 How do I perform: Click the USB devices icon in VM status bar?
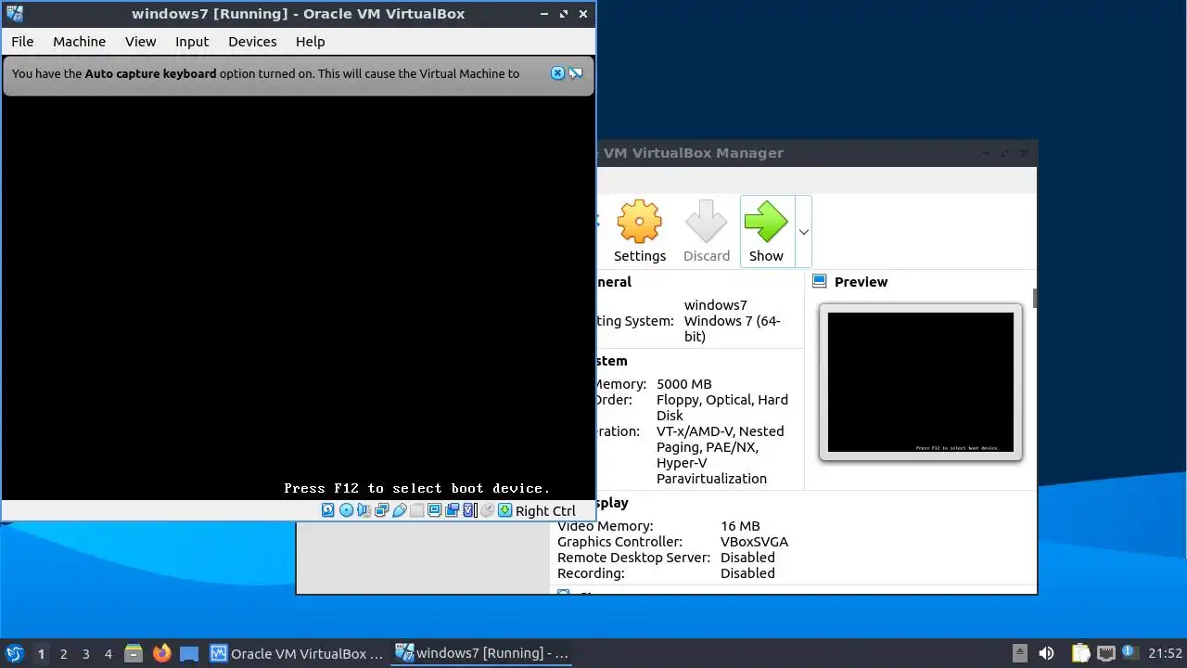coord(400,510)
